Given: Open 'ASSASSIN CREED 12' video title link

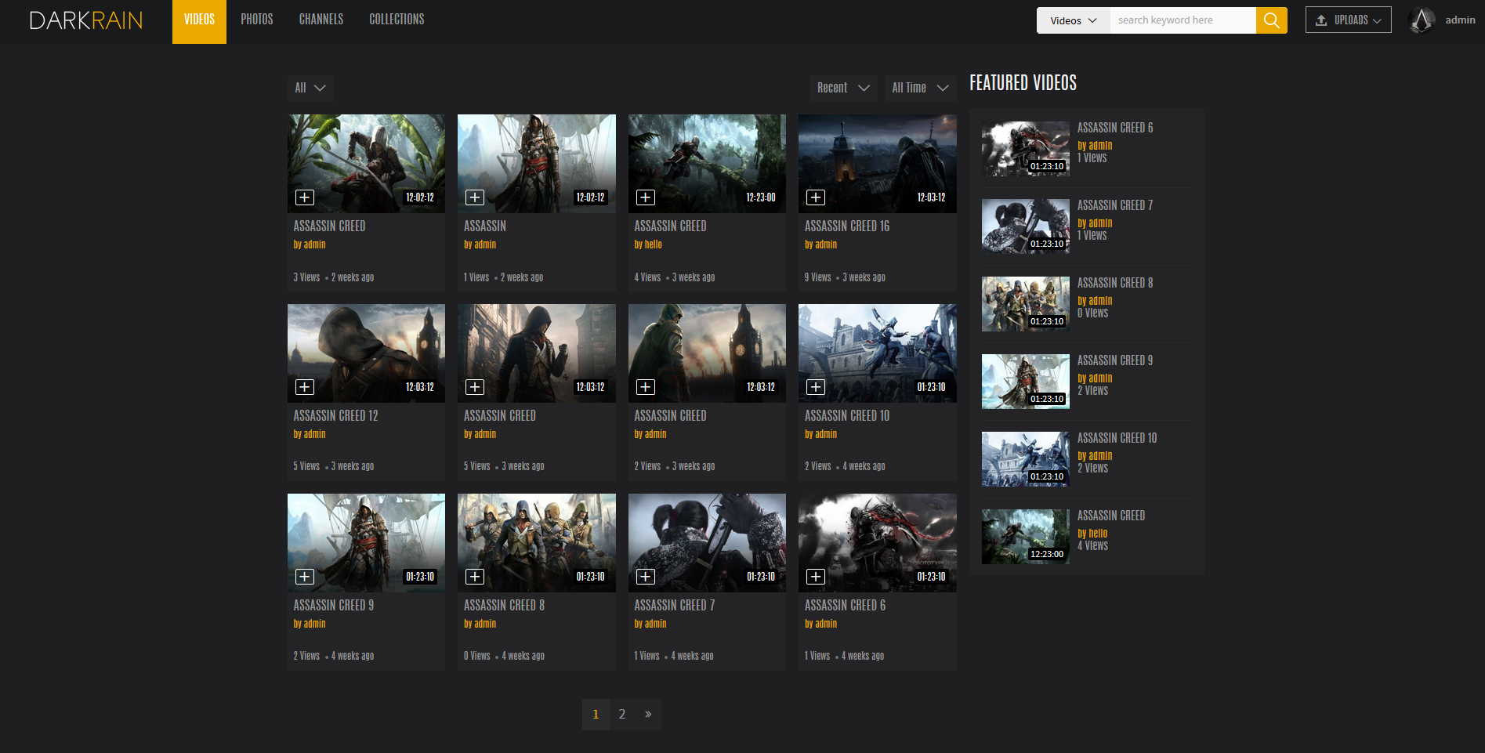Looking at the screenshot, I should (x=335, y=416).
